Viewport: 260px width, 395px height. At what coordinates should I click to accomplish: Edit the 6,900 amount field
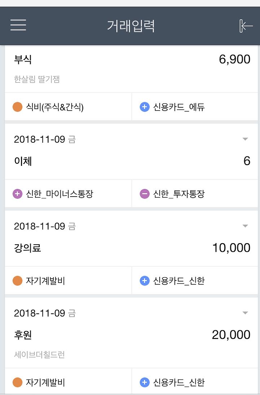pos(235,60)
